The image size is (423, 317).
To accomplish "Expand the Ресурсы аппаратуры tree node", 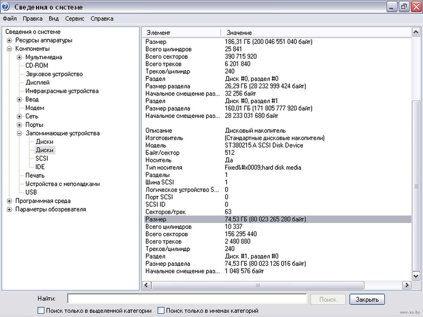I will [x=9, y=41].
